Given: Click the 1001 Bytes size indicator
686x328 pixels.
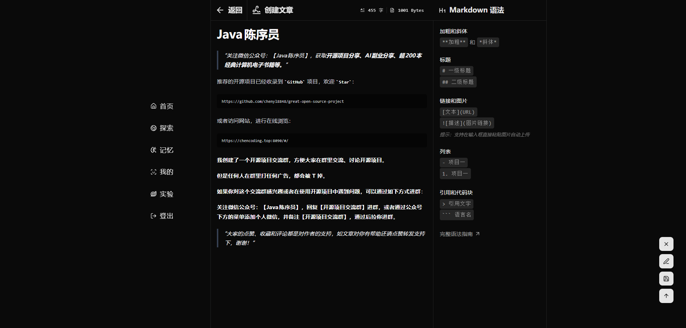Looking at the screenshot, I should click(x=407, y=10).
